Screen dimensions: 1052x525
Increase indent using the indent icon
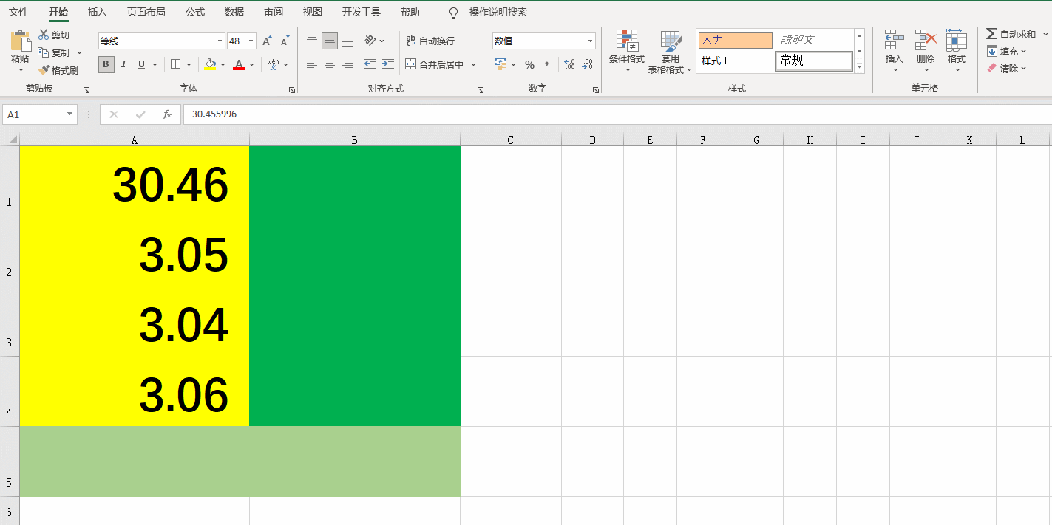[x=388, y=64]
